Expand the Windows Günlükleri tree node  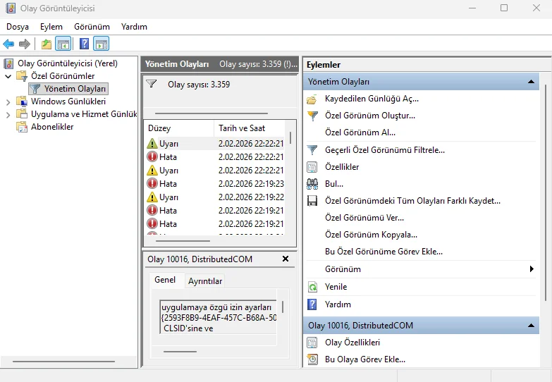tap(8, 102)
